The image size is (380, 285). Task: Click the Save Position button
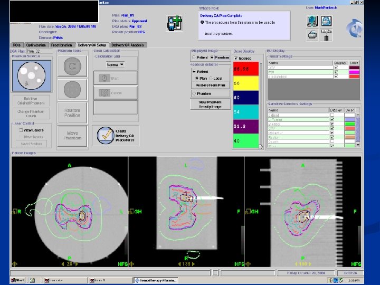32,144
